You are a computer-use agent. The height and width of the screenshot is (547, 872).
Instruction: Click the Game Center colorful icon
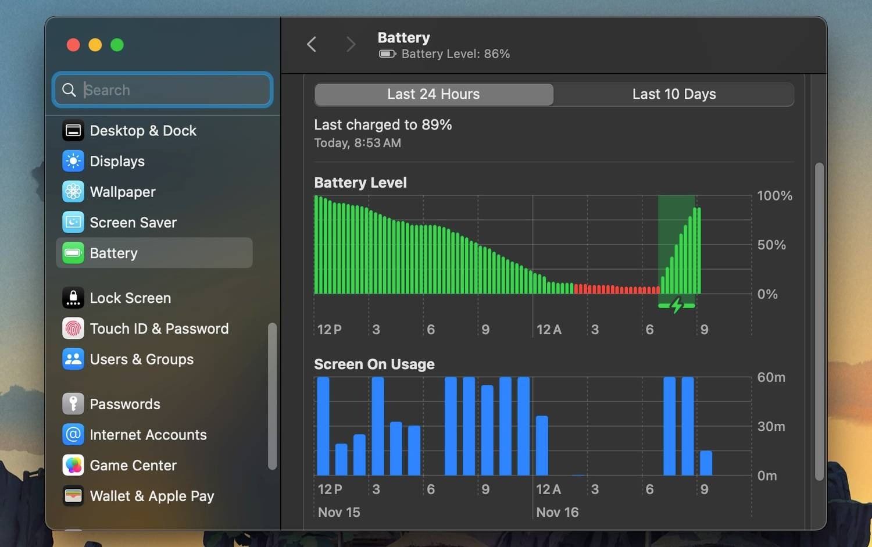[73, 465]
